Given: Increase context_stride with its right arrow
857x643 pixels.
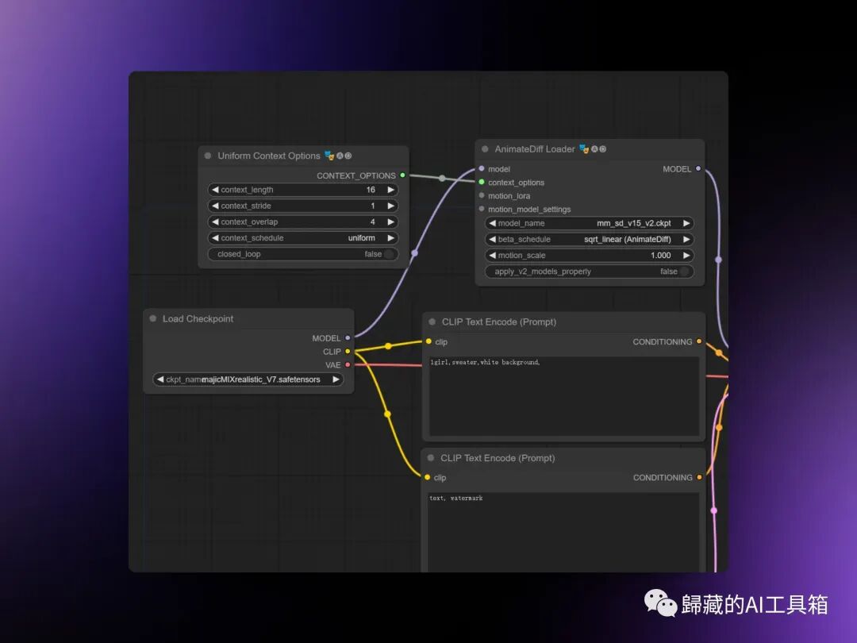Looking at the screenshot, I should tap(391, 206).
